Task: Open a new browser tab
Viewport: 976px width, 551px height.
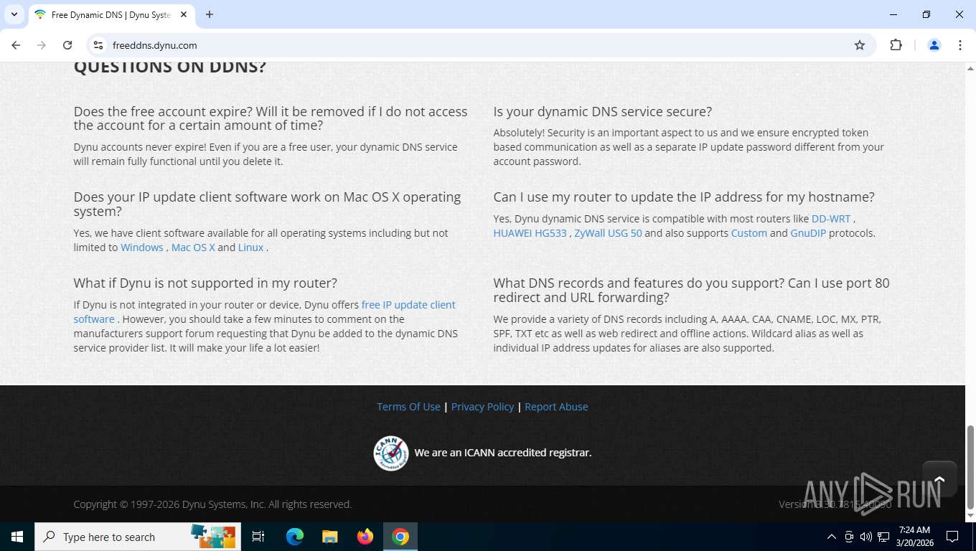Action: 210,14
